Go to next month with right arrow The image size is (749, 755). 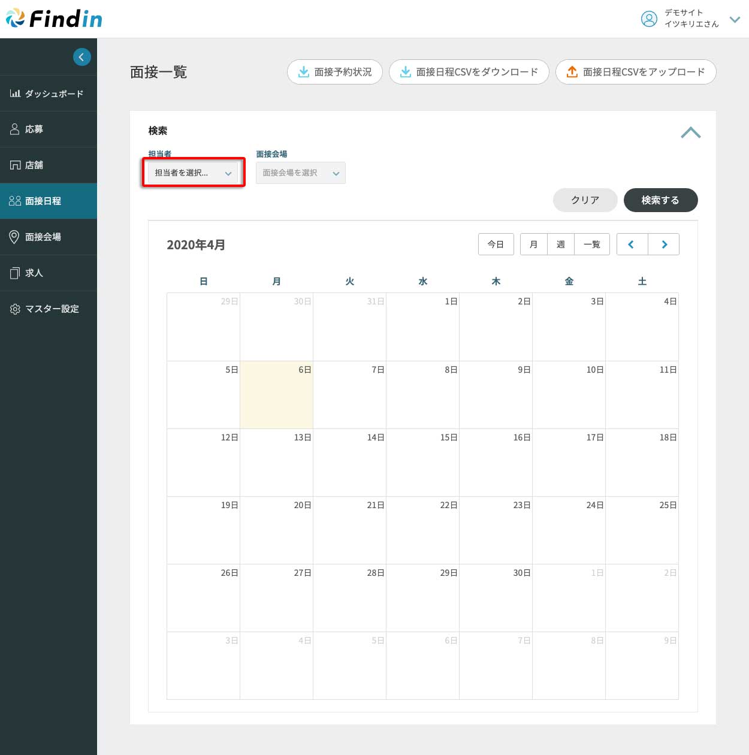664,244
